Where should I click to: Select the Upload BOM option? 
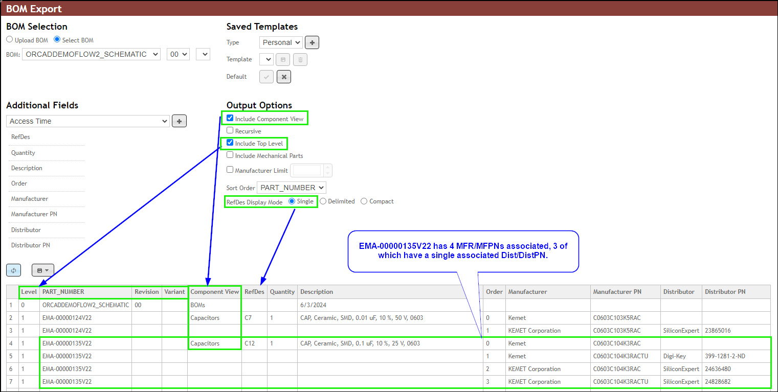9,39
